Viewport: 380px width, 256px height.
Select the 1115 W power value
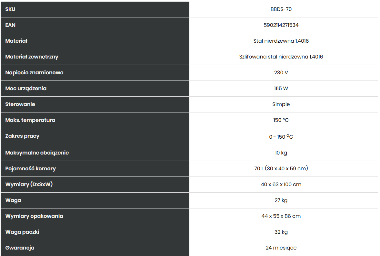281,89
